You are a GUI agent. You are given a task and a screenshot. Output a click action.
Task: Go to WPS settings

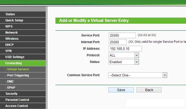[x=23, y=26]
